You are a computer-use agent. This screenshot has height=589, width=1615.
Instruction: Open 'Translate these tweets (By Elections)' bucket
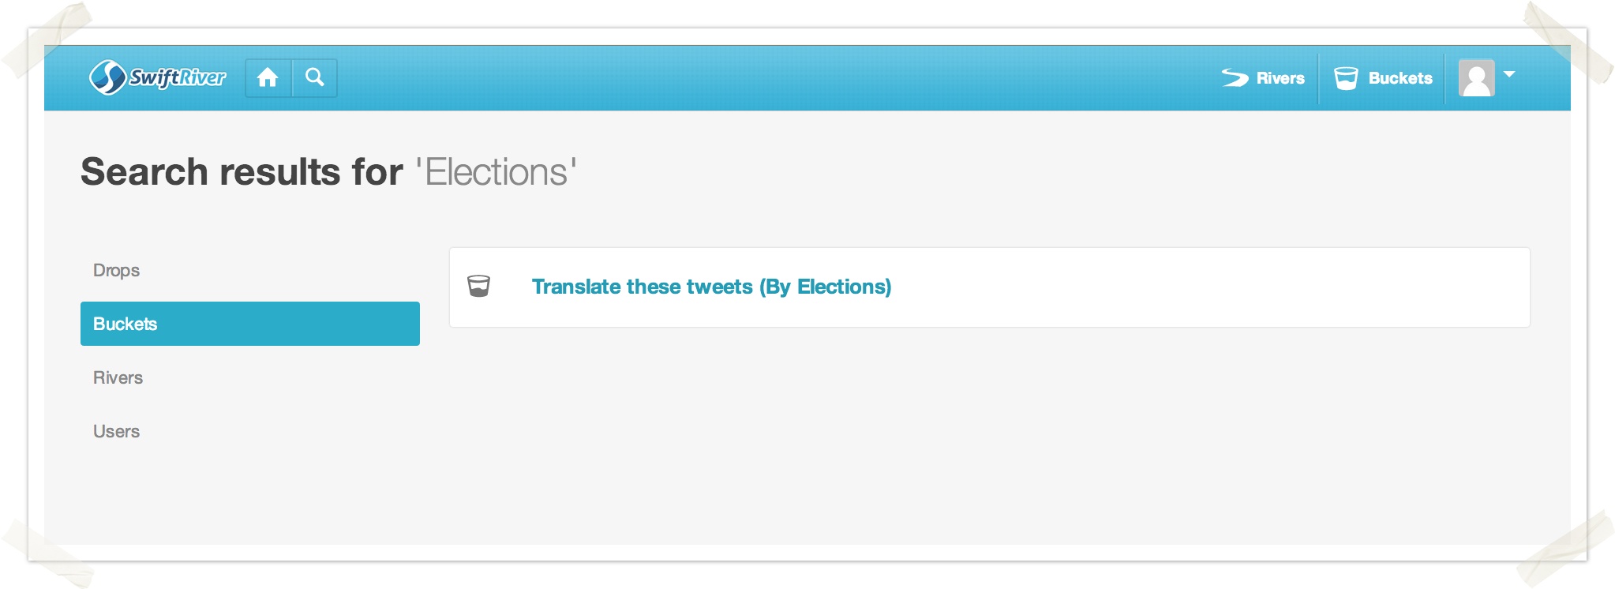point(711,287)
